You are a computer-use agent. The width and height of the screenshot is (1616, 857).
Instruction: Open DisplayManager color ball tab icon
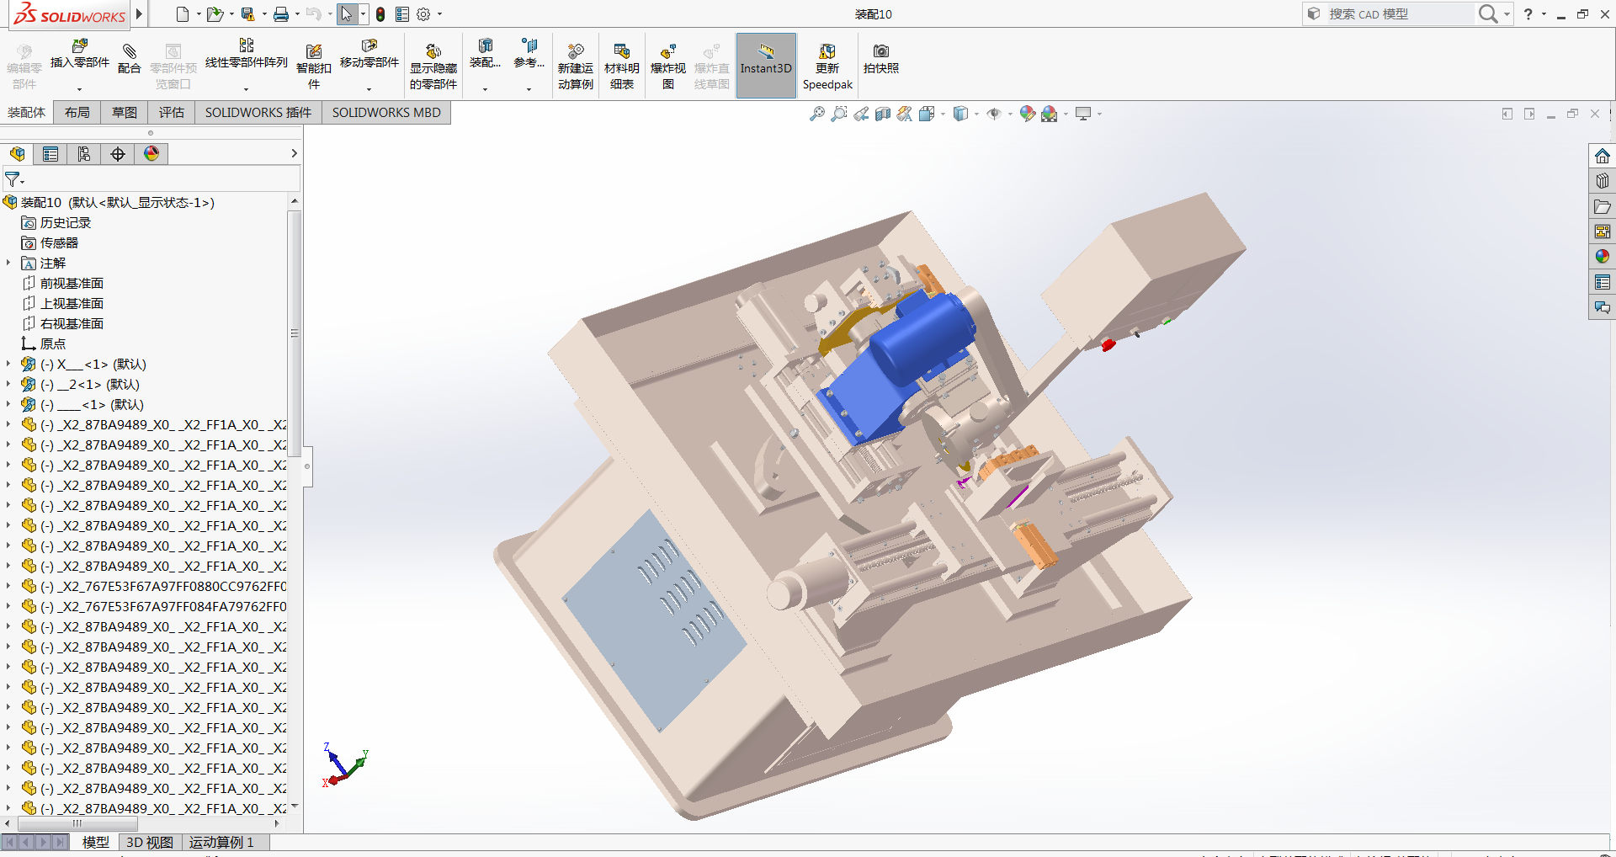151,153
